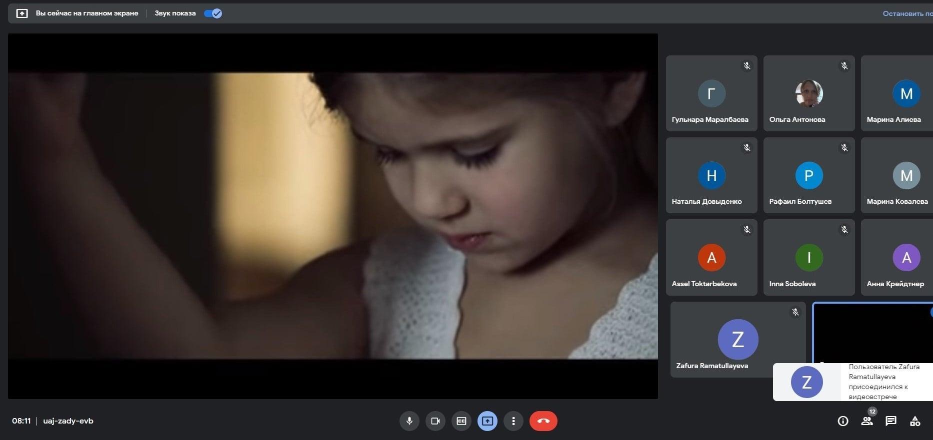The width and height of the screenshot is (933, 440).
Task: Toggle the microphone button in call controls
Action: tap(409, 421)
